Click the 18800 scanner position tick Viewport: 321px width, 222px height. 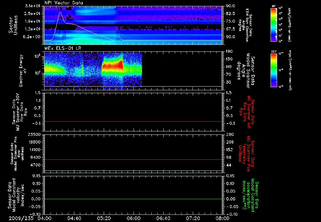[x=34, y=142]
